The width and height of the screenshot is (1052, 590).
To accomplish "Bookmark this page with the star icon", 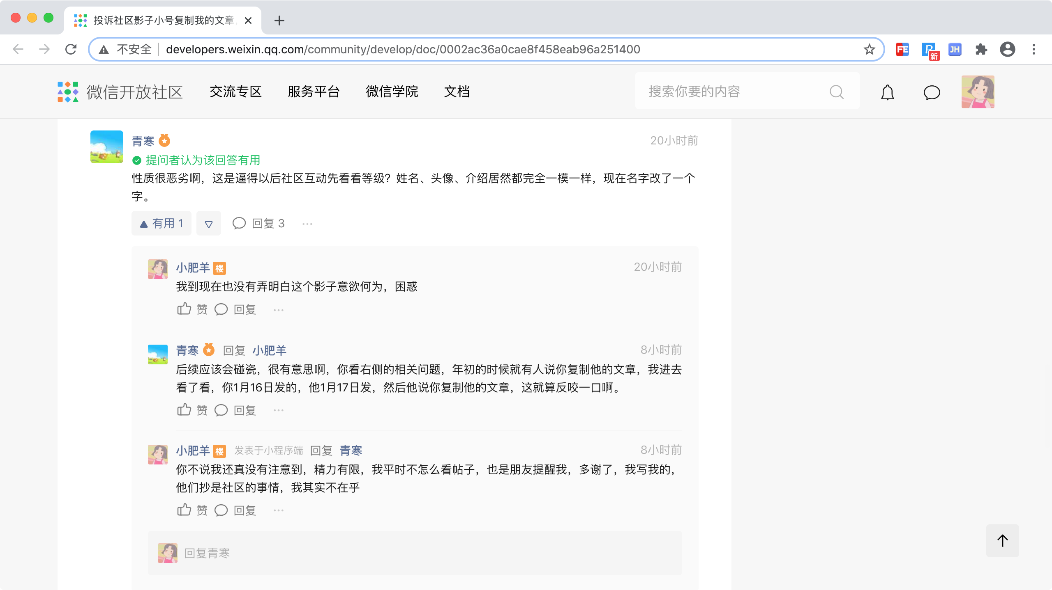I will (869, 50).
